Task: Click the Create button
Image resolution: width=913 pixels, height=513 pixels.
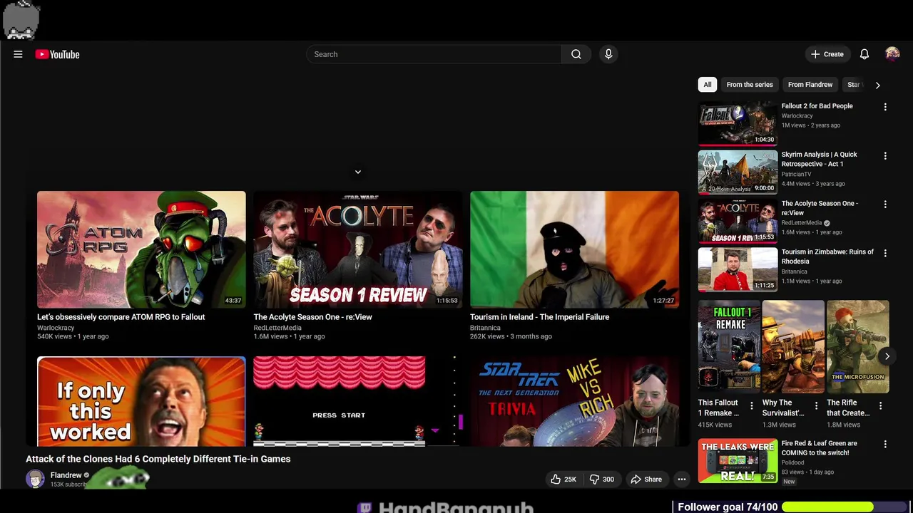Action: (827, 54)
